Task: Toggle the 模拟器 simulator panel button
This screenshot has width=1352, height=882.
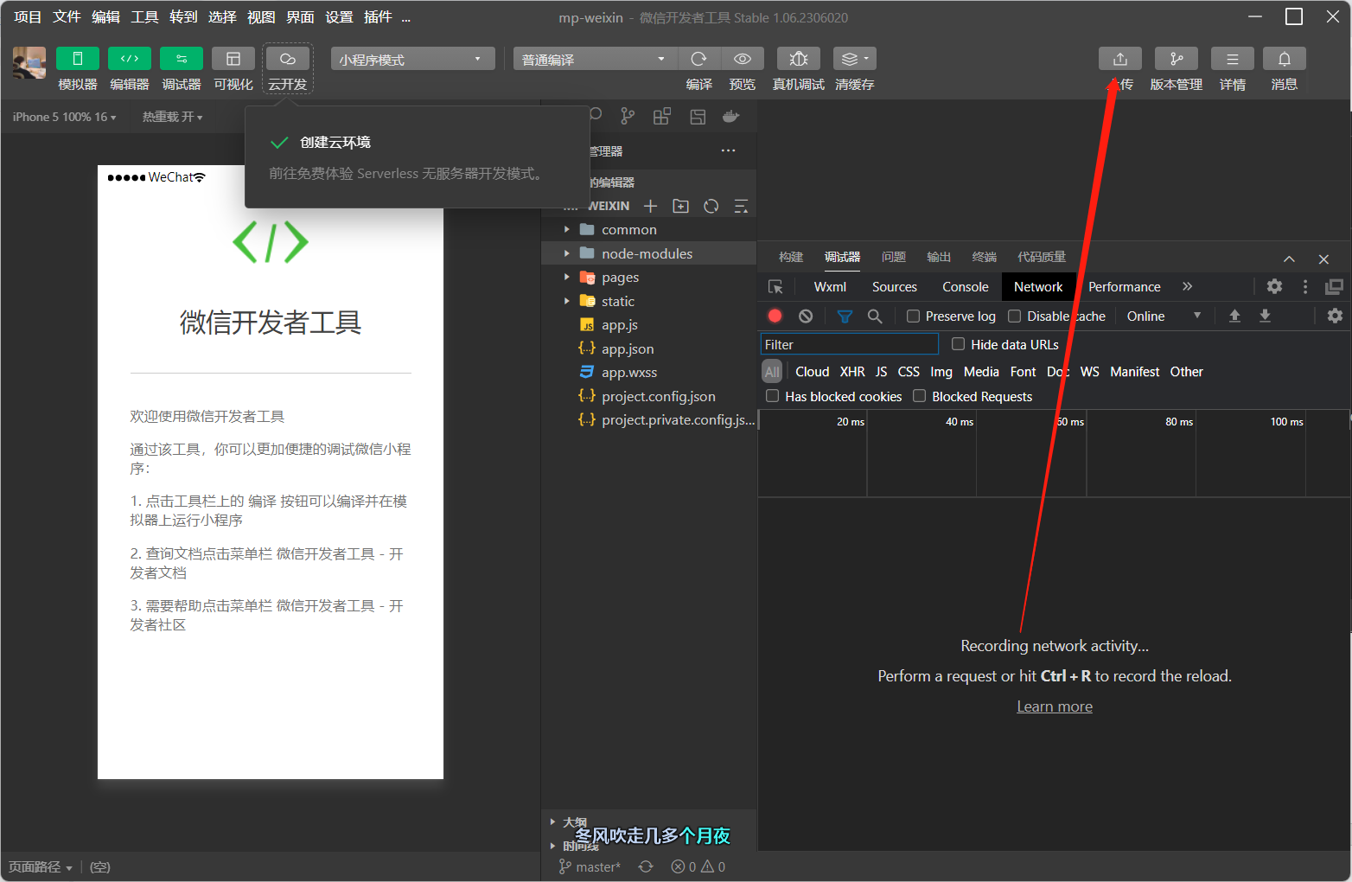Action: tap(78, 59)
